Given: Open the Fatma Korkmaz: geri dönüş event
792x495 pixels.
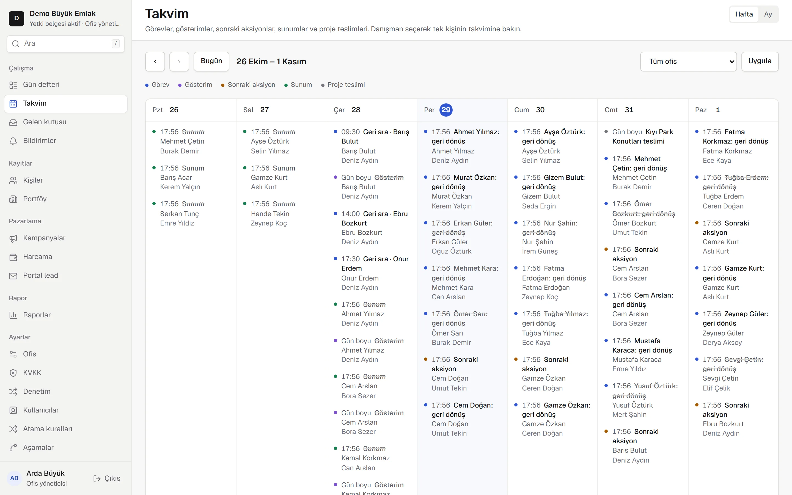Looking at the screenshot, I should [733, 146].
